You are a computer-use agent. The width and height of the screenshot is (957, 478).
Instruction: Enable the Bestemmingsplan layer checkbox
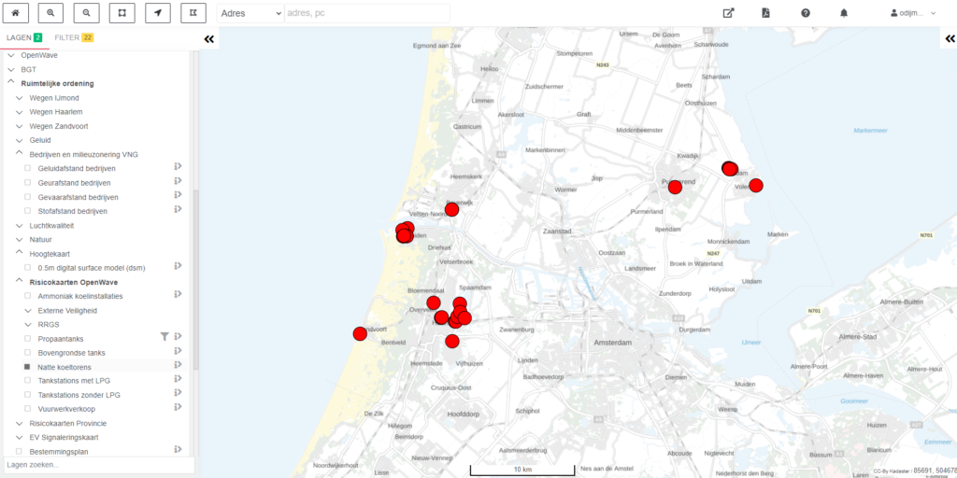[x=19, y=452]
